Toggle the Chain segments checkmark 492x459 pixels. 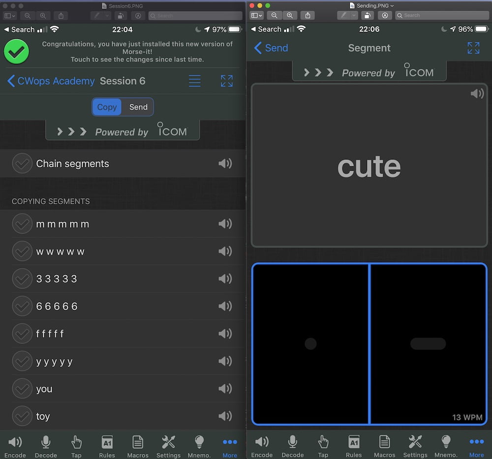pyautogui.click(x=22, y=164)
